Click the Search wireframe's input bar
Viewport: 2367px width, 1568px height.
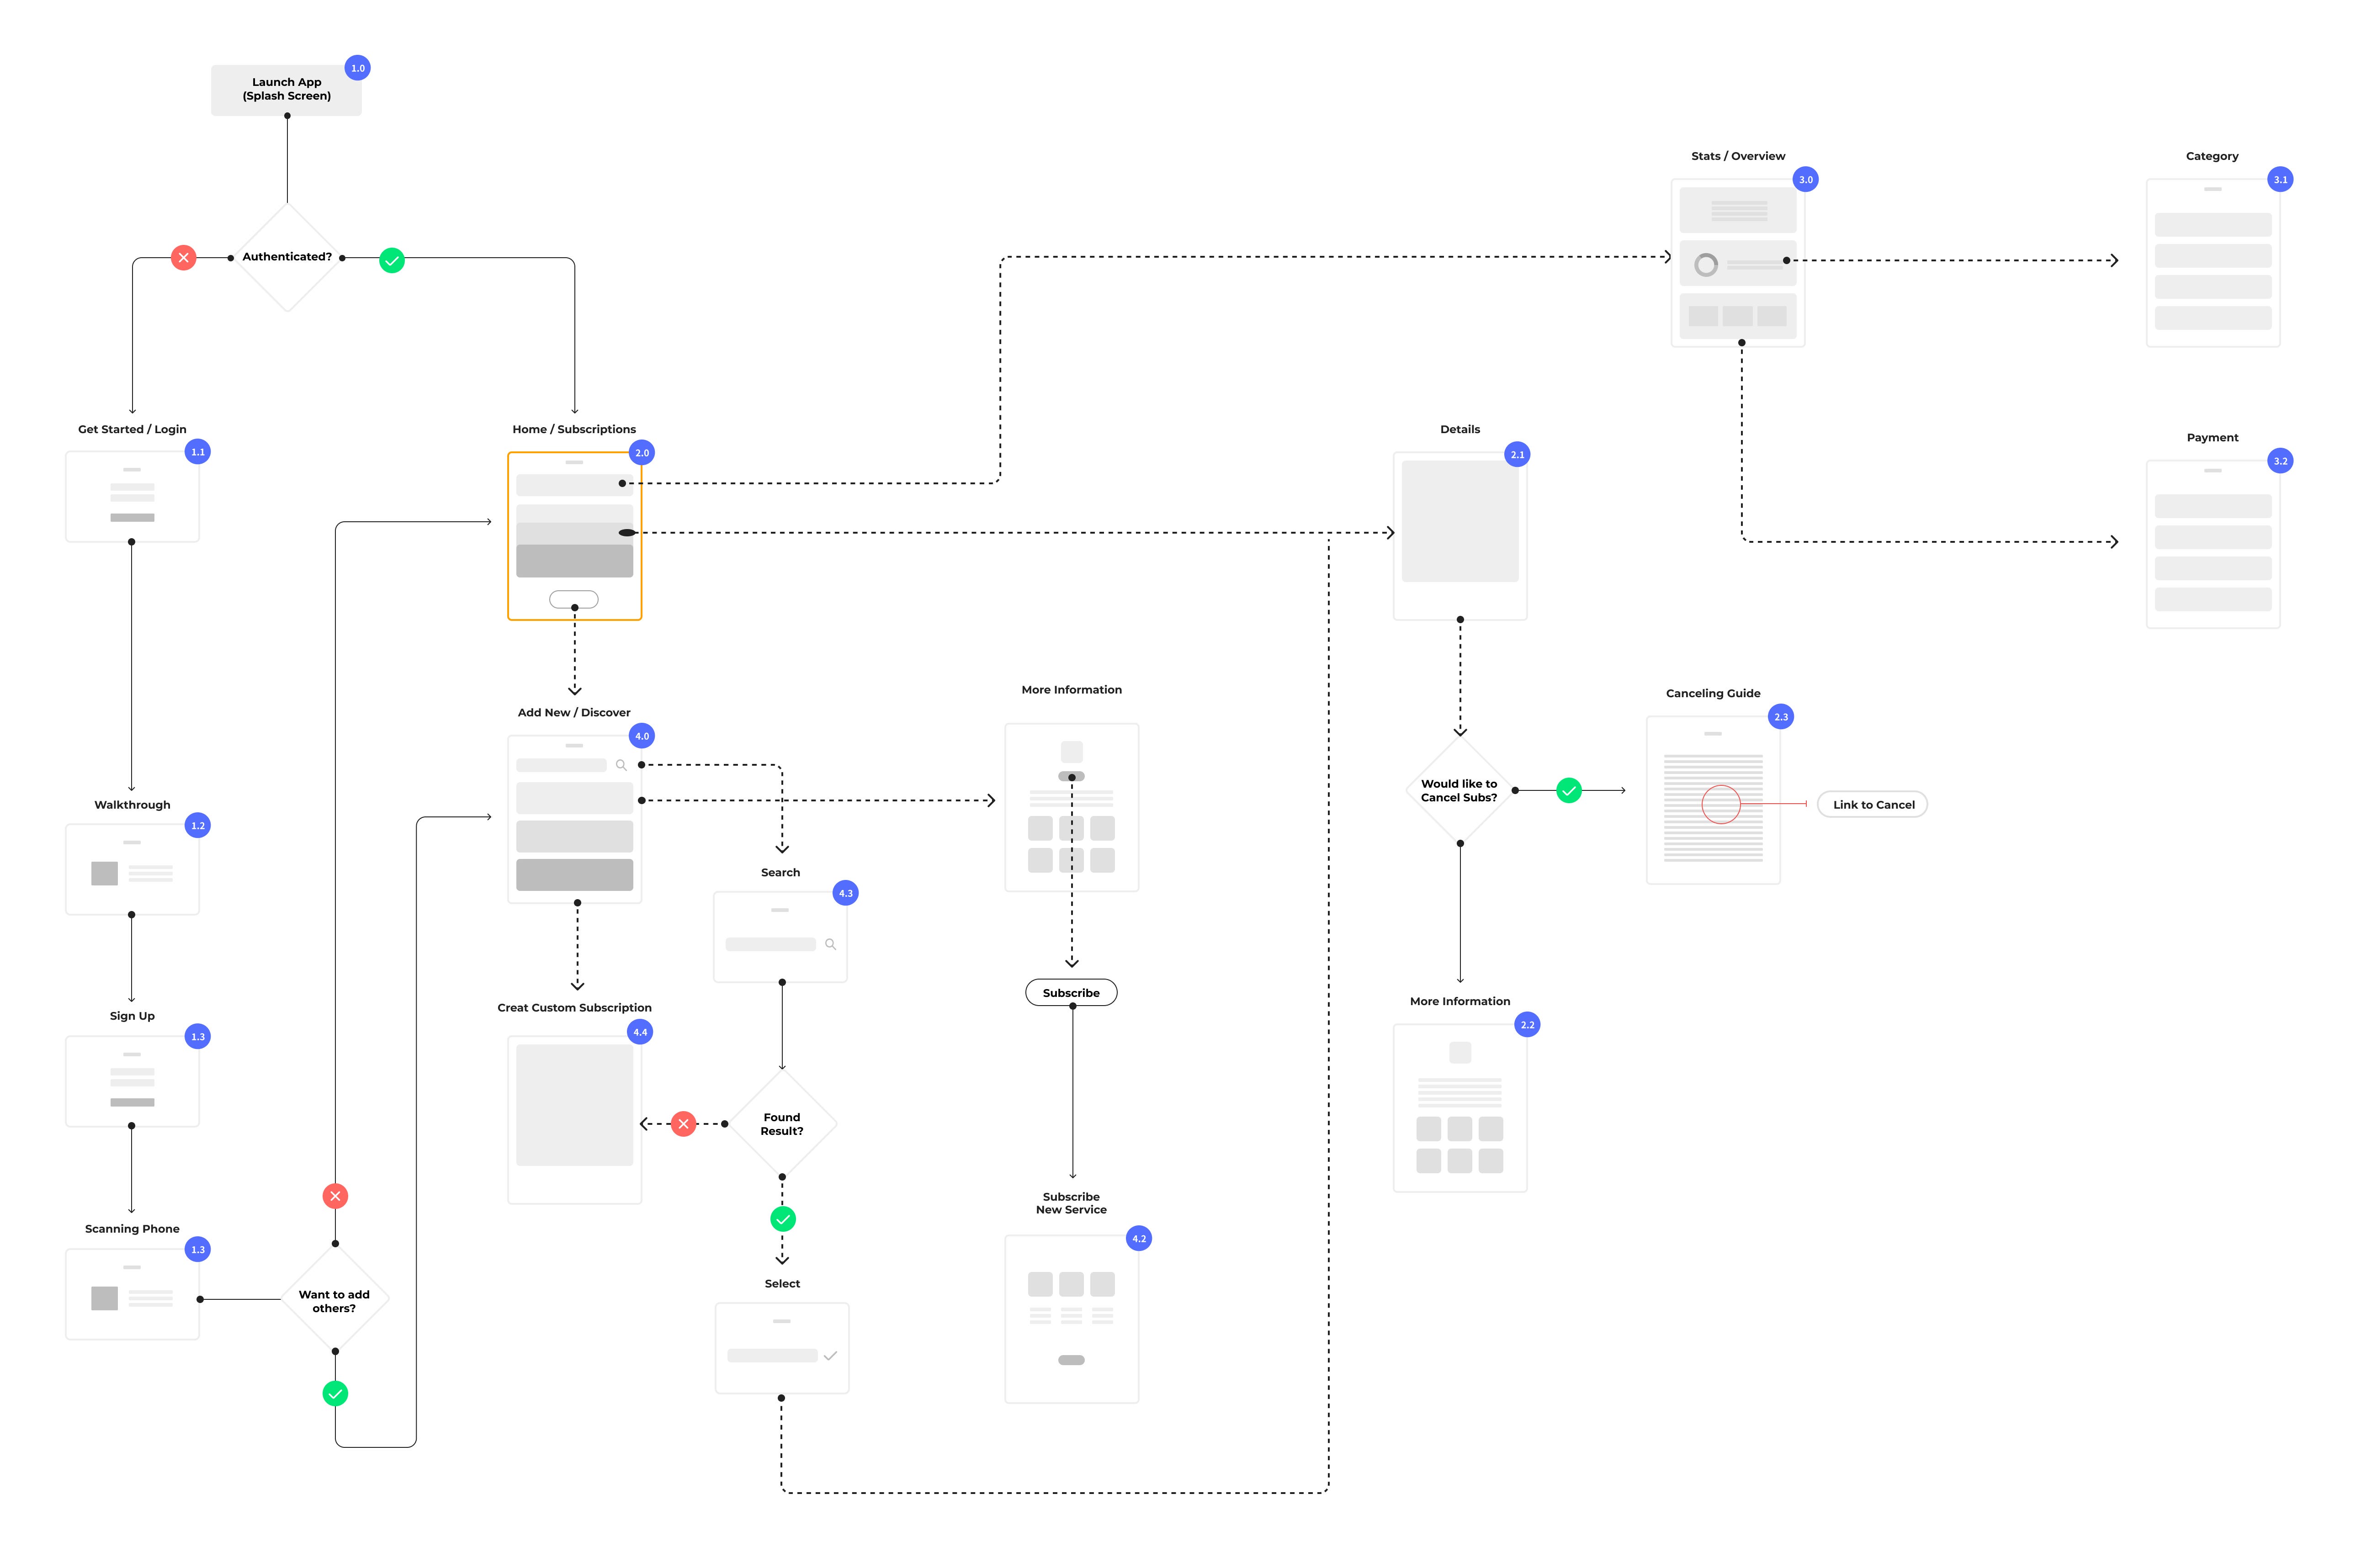[x=771, y=944]
